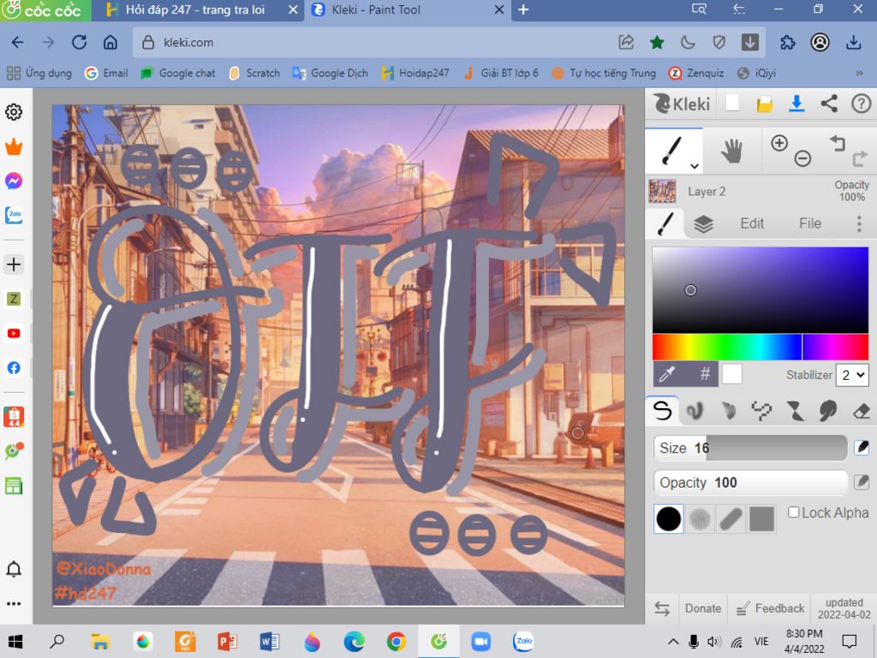Toggle pressure sensitivity for Size
The width and height of the screenshot is (877, 658).
(862, 448)
